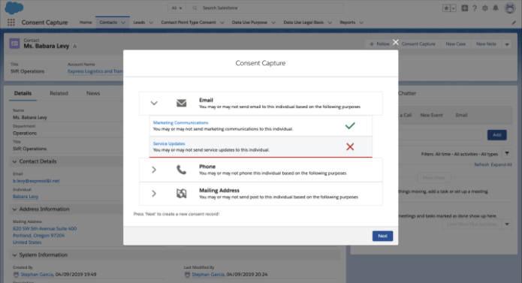Click the Expand All link
The height and width of the screenshot is (283, 522).
pos(501,164)
